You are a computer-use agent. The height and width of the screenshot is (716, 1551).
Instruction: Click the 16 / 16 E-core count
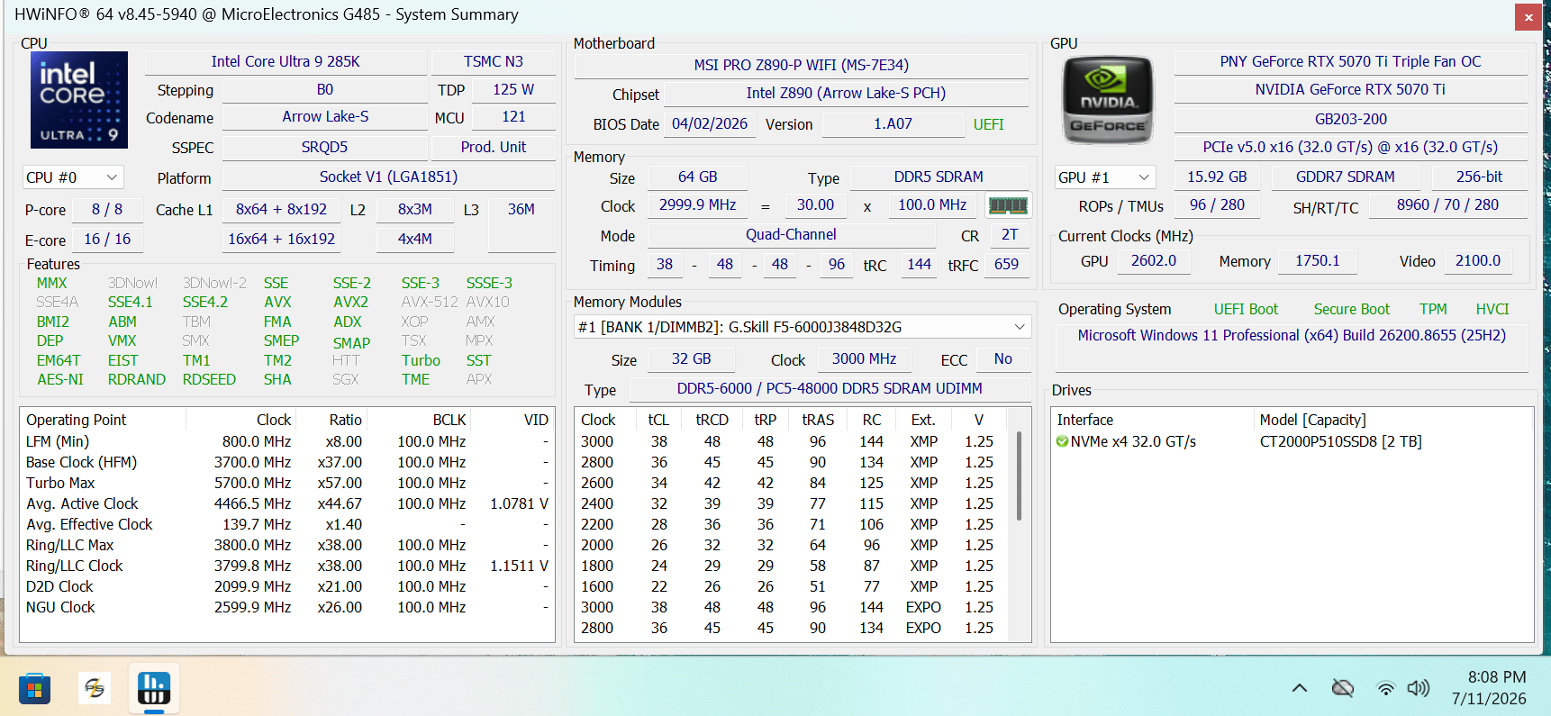pyautogui.click(x=107, y=239)
